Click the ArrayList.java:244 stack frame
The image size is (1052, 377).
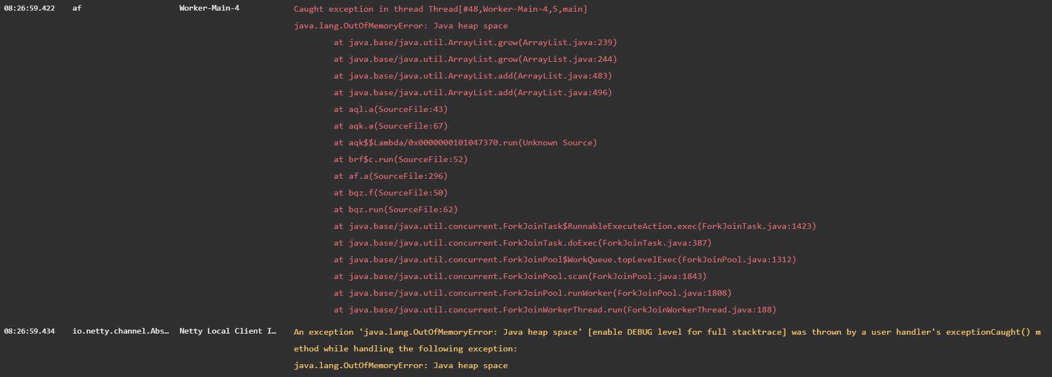(x=475, y=59)
